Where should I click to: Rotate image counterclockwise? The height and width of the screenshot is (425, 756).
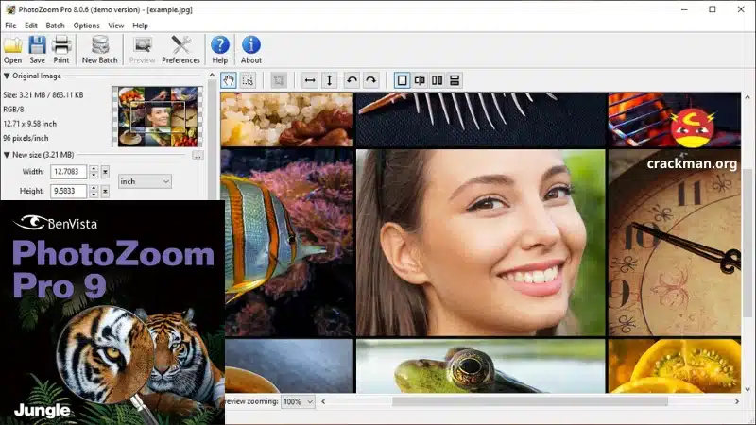[x=352, y=80]
